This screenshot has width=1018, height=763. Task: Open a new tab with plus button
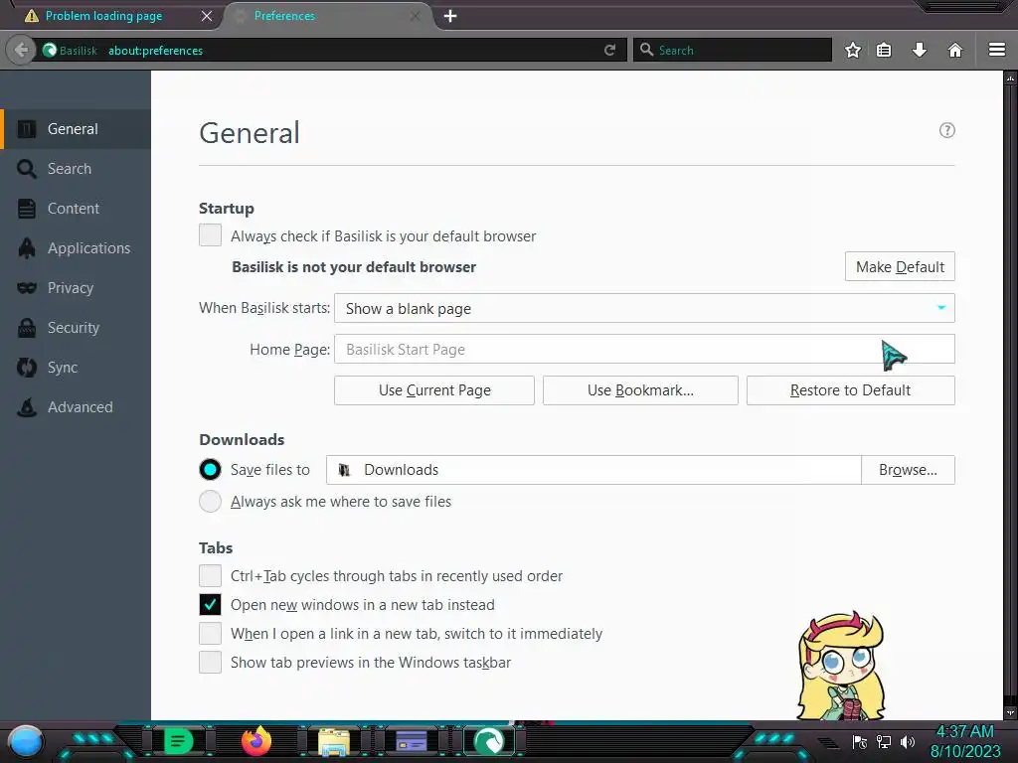pyautogui.click(x=450, y=16)
